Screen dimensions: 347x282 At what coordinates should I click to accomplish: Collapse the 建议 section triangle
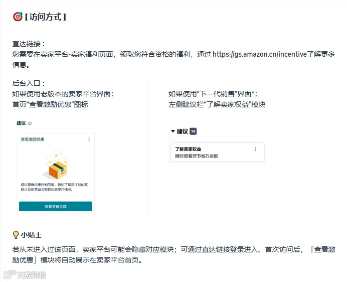click(x=173, y=131)
